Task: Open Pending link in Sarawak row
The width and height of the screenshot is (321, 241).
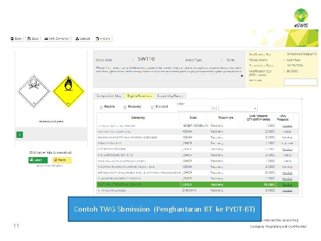Action: click(287, 191)
